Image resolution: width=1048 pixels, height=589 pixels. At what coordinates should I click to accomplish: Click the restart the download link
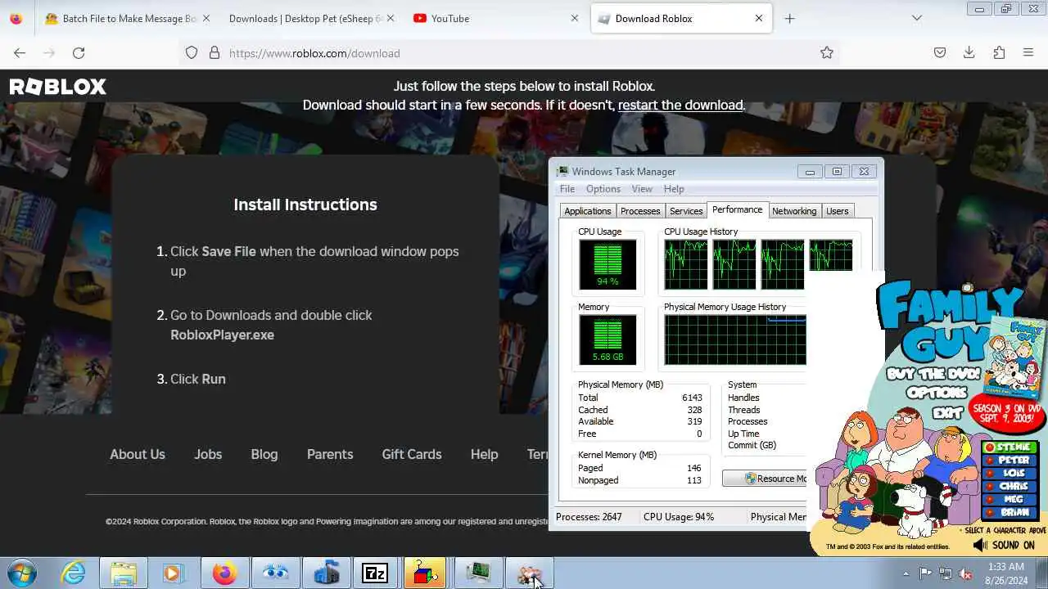click(680, 105)
